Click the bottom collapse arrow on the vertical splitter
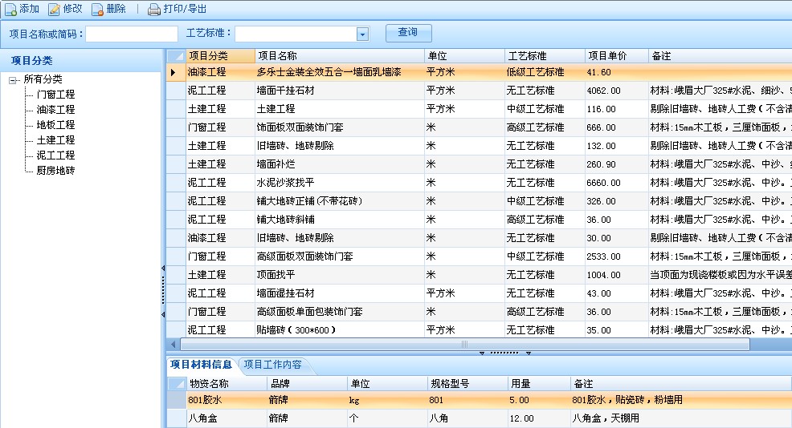Viewport: 792px width, 428px height. point(162,314)
